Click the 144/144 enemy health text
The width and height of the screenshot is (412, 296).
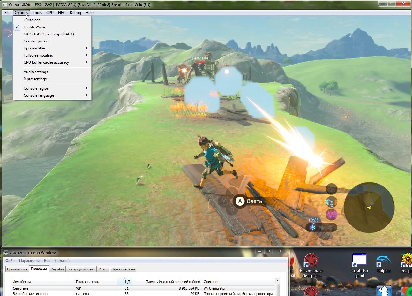pos(200,58)
